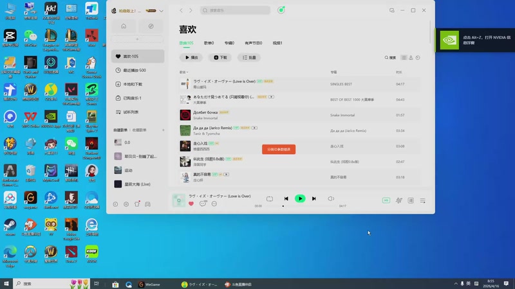
Task: Click the Да да да MV play icon
Action: 254,128
